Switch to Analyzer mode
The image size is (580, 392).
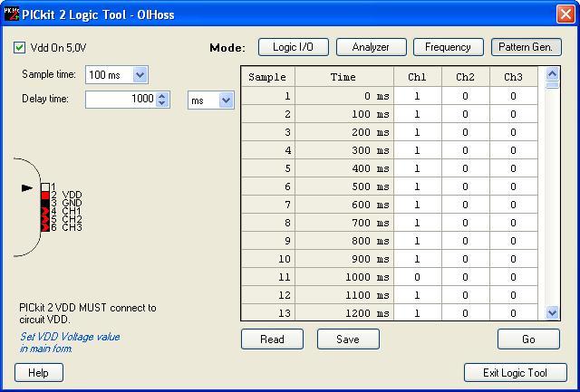point(371,47)
